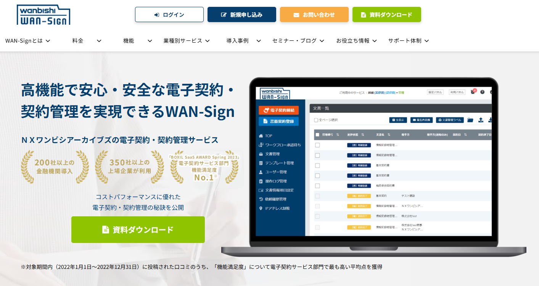This screenshot has height=286, width=539.
Task: Click the 文書管理 icon in sidebar
Action: click(x=261, y=154)
